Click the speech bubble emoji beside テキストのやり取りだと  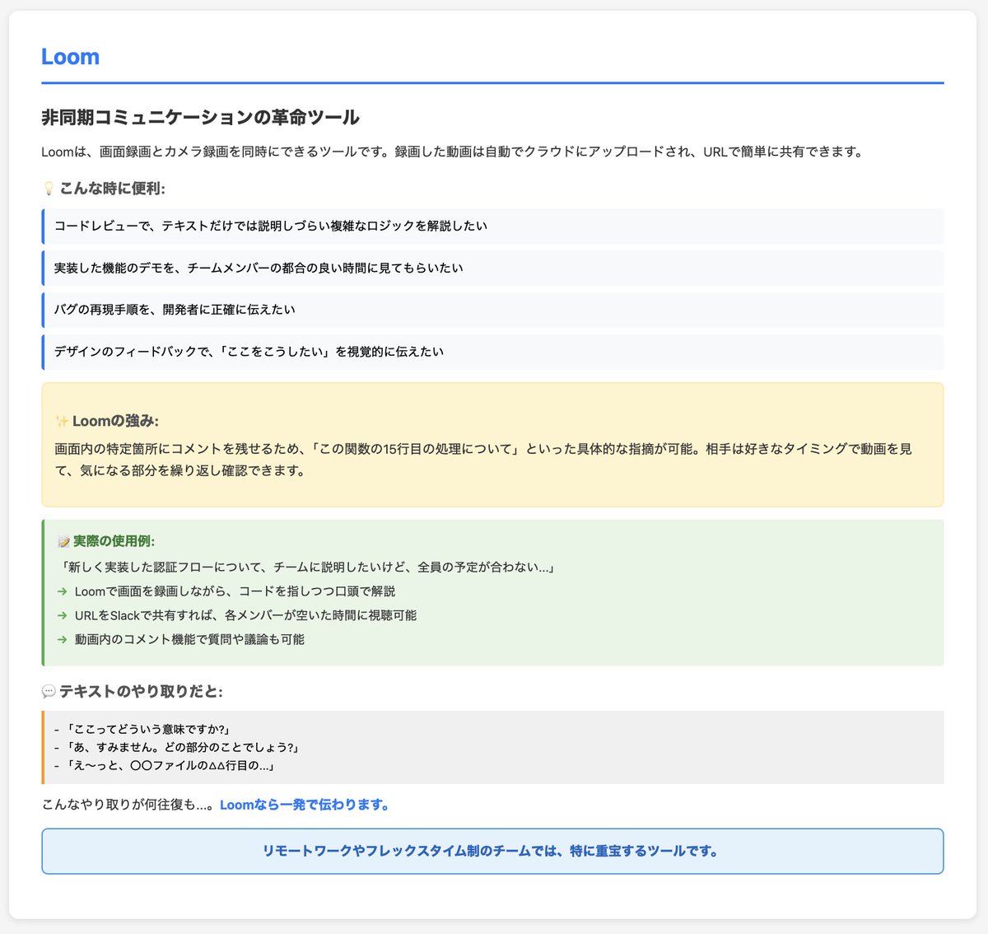(48, 691)
